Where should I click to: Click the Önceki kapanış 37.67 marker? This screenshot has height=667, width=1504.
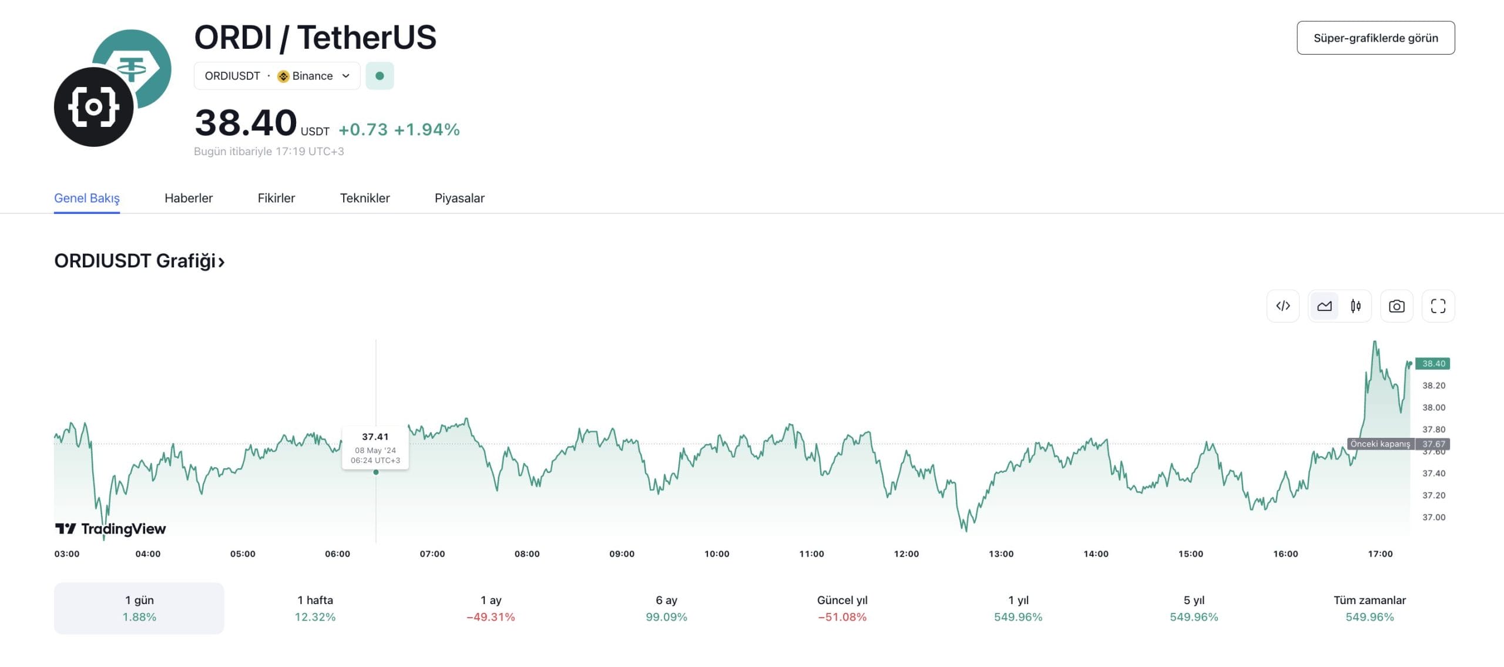(x=1398, y=444)
